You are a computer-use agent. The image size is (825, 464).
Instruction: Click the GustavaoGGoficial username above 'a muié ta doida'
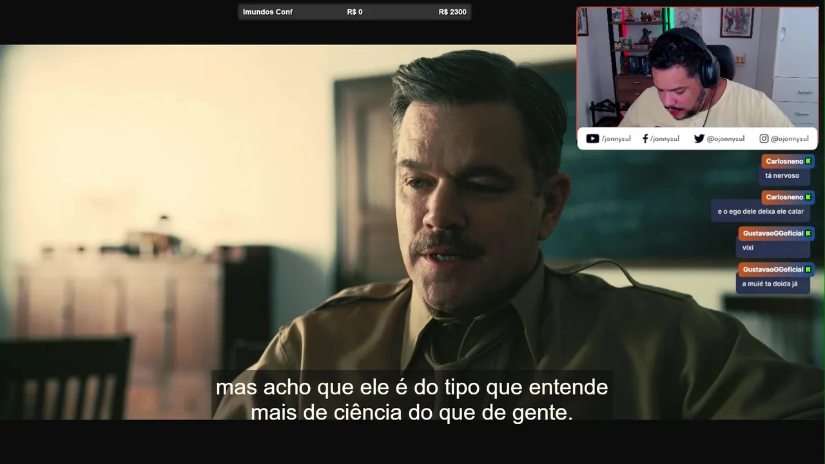coord(773,269)
